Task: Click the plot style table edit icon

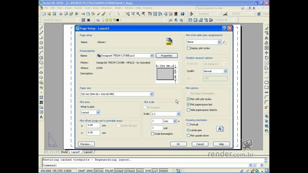Action: point(224,42)
